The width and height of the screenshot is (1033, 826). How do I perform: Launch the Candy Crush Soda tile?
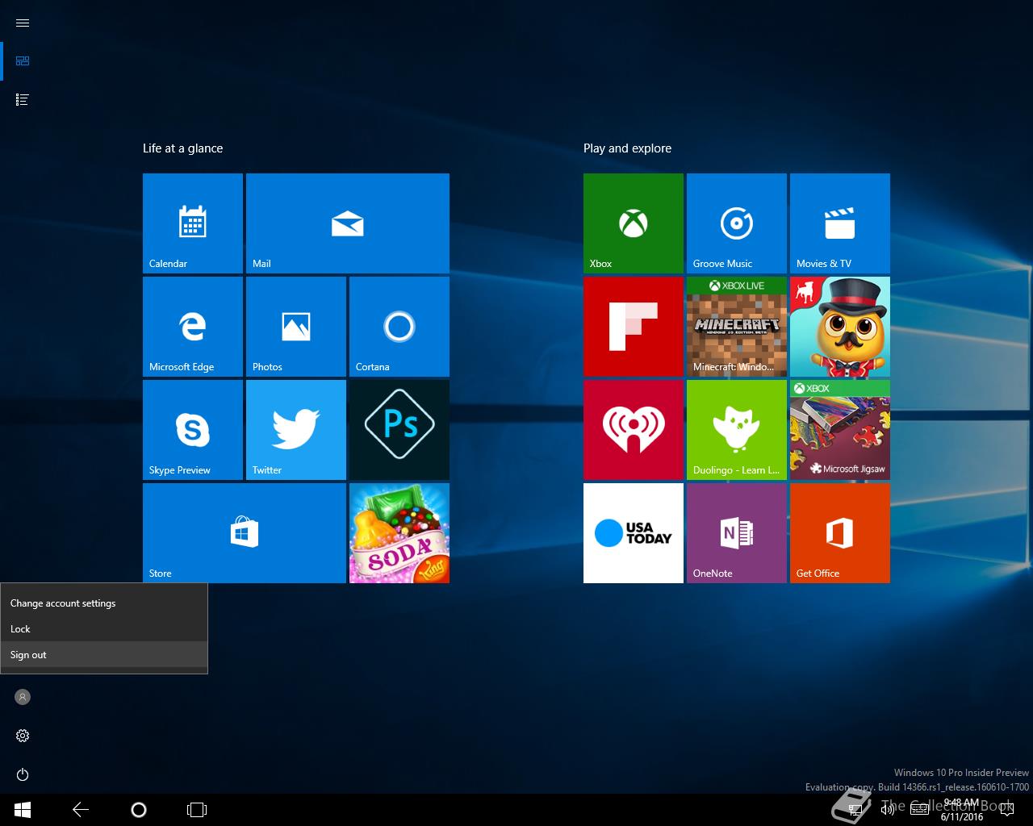coord(399,533)
